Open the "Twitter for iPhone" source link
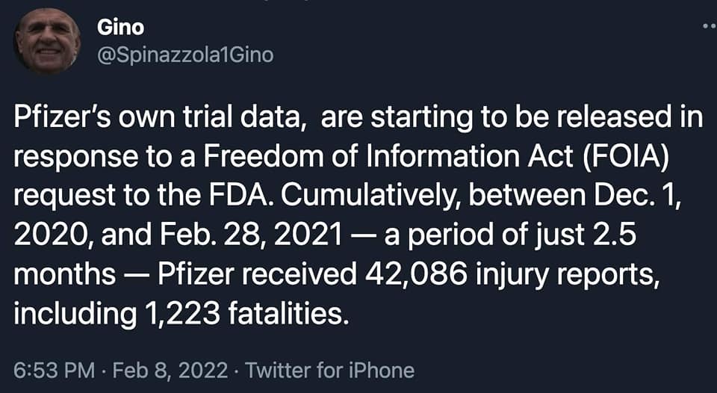The image size is (717, 393). click(329, 370)
